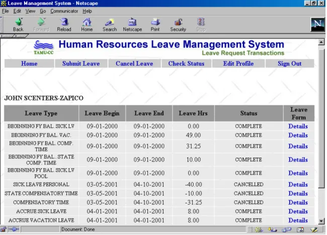Click the My Netscape toolbar icon
327x235 pixels.
pyautogui.click(x=132, y=25)
